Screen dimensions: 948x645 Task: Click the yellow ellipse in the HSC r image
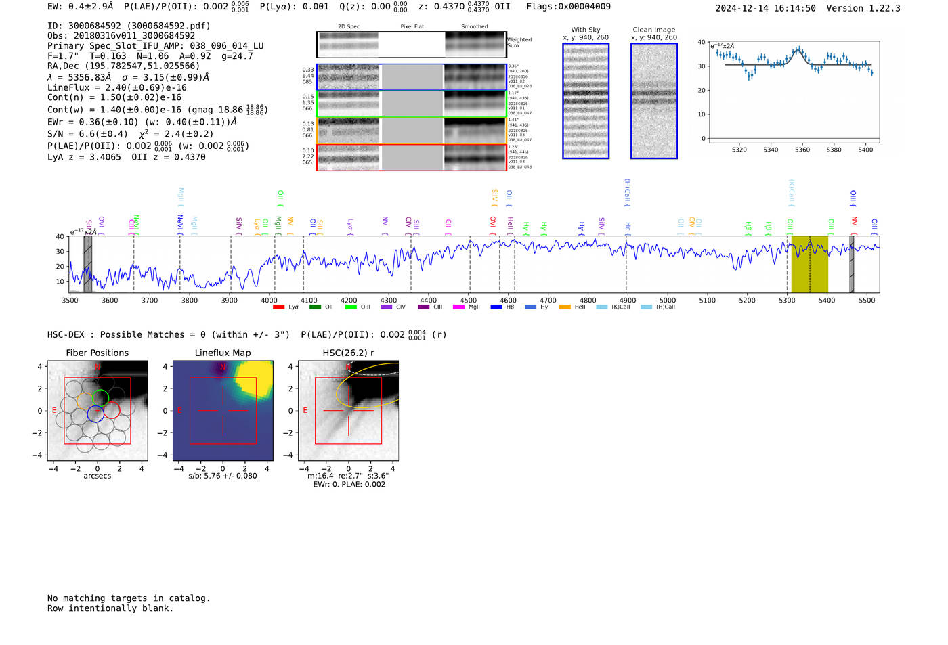click(369, 385)
